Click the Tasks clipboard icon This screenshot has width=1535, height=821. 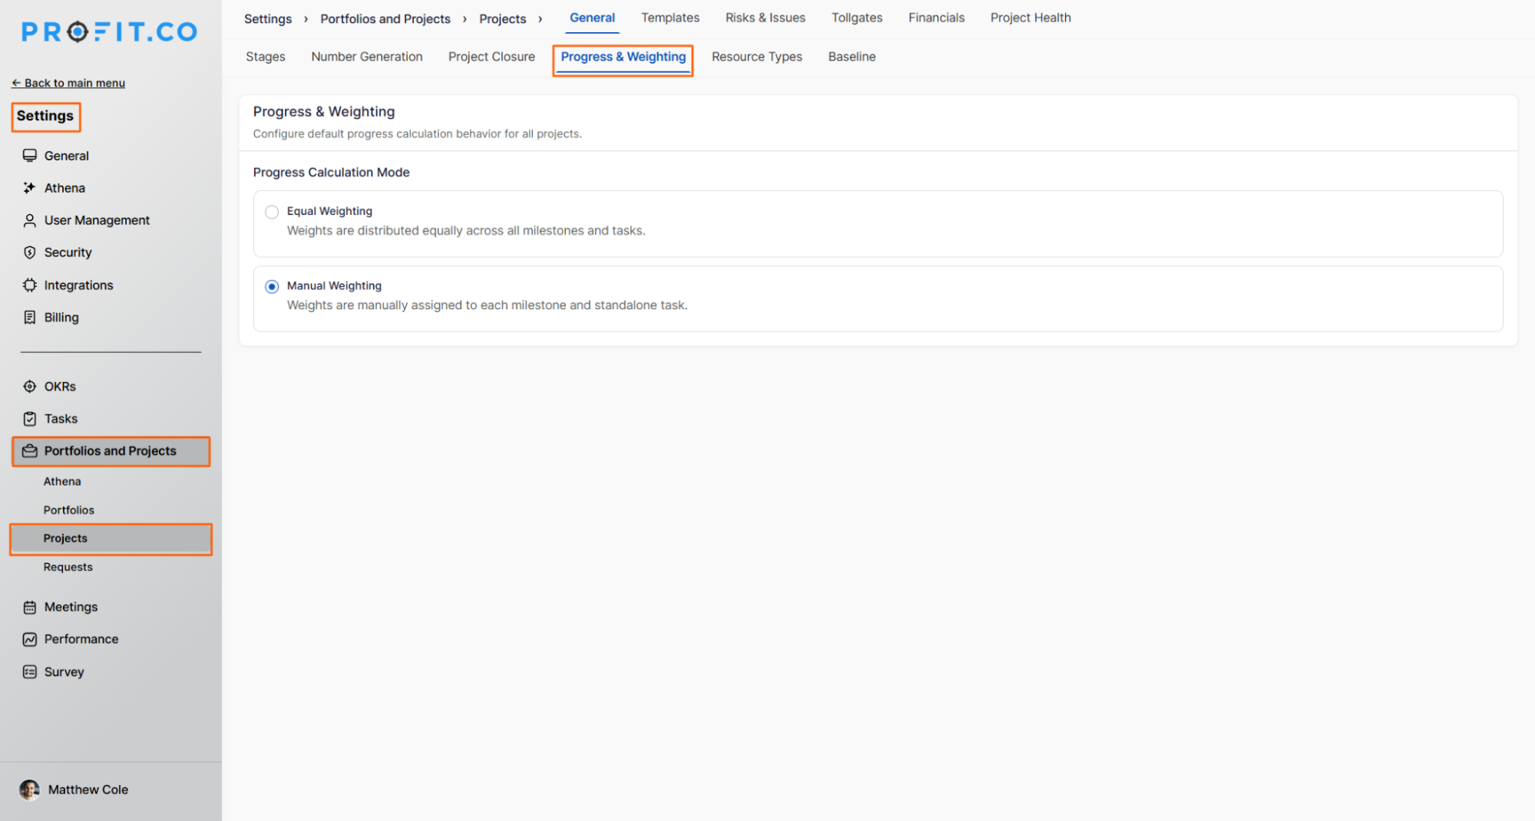30,419
